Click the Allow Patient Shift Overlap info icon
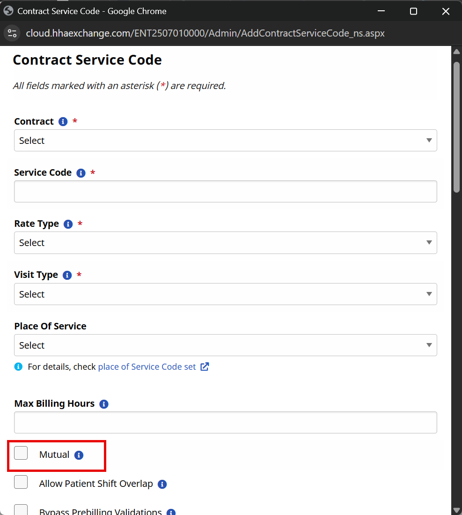Viewport: 462px width, 515px height. click(162, 484)
